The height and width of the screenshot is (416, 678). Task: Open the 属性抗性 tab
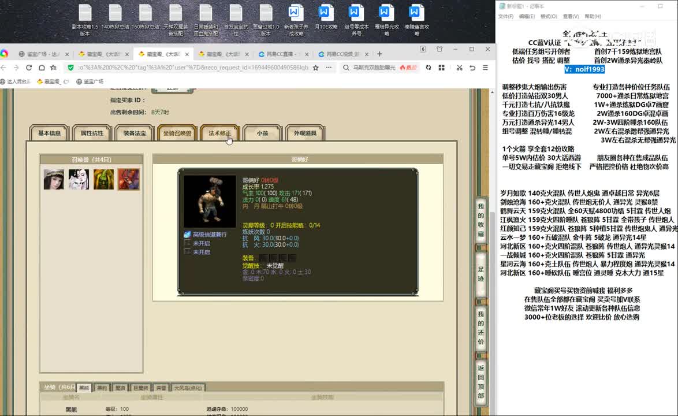(92, 133)
